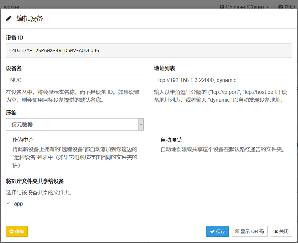Viewport: 298px width, 243px height.
Task: Click the minus circle icon on 移除 button
Action: pyautogui.click(x=12, y=231)
